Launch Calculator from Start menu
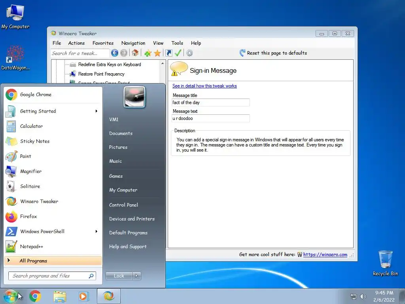The width and height of the screenshot is (405, 304). click(x=53, y=126)
